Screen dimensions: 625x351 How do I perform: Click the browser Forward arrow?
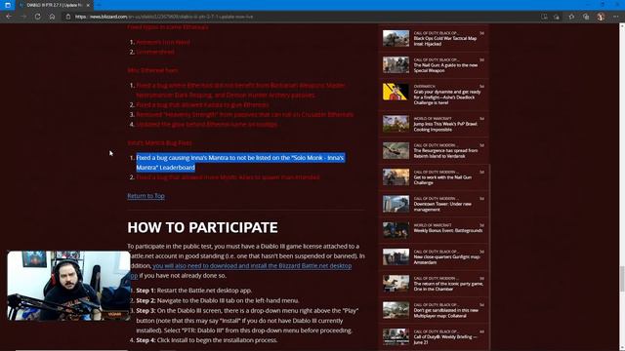click(x=23, y=17)
